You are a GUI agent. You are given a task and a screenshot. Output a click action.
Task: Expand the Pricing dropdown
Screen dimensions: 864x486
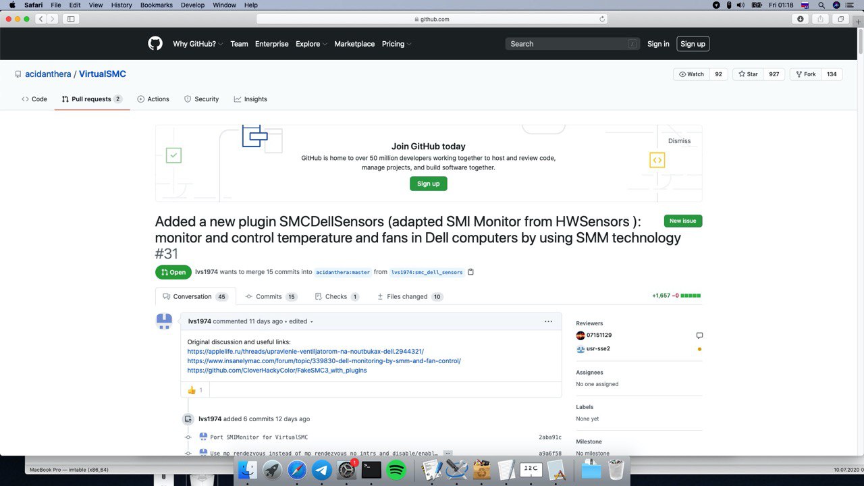click(396, 44)
